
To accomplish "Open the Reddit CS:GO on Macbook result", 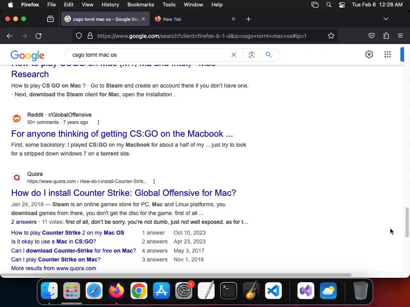I will pyautogui.click(x=122, y=134).
